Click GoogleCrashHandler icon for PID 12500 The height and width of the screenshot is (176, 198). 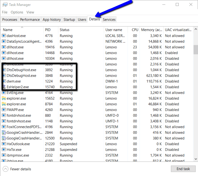coord(4,138)
